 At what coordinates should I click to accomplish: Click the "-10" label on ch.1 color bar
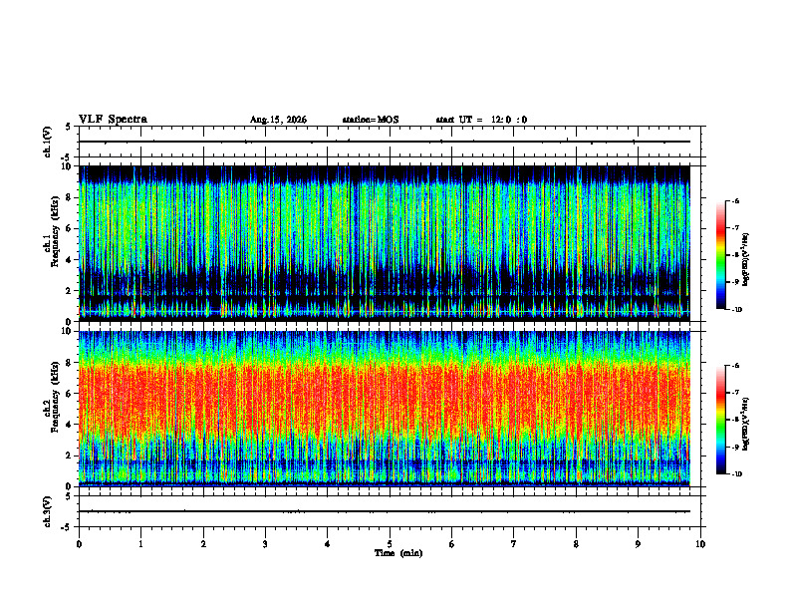coord(737,310)
